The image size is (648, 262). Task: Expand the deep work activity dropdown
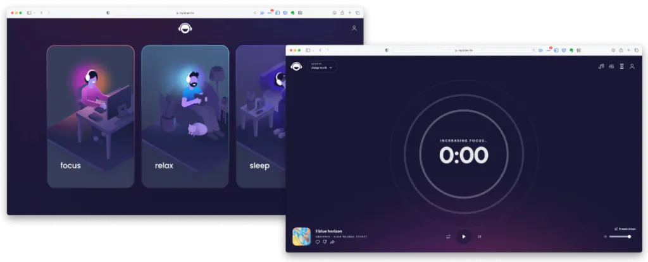[x=322, y=66]
